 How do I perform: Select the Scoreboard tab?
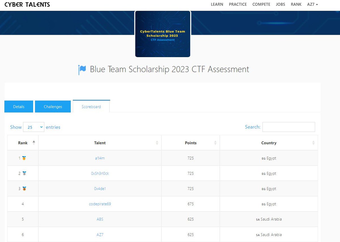pos(91,107)
